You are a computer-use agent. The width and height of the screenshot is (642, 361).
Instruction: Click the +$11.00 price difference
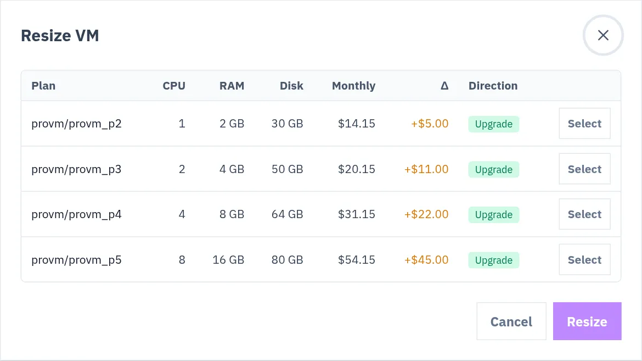coord(426,169)
